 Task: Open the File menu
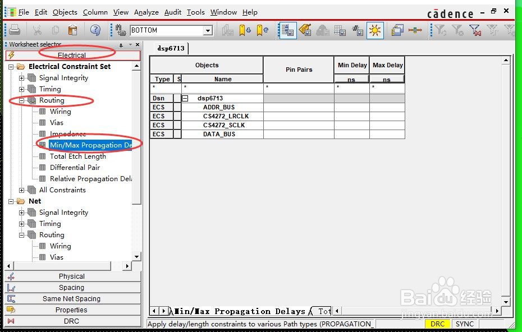(x=24, y=12)
